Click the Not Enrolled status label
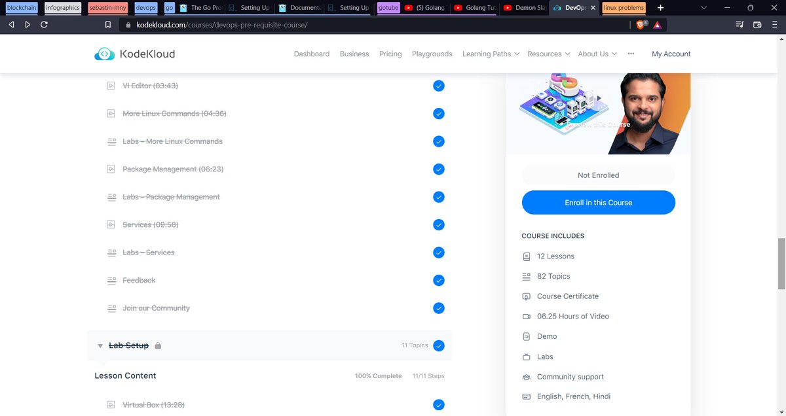Viewport: 786px width, 416px height. pos(599,175)
